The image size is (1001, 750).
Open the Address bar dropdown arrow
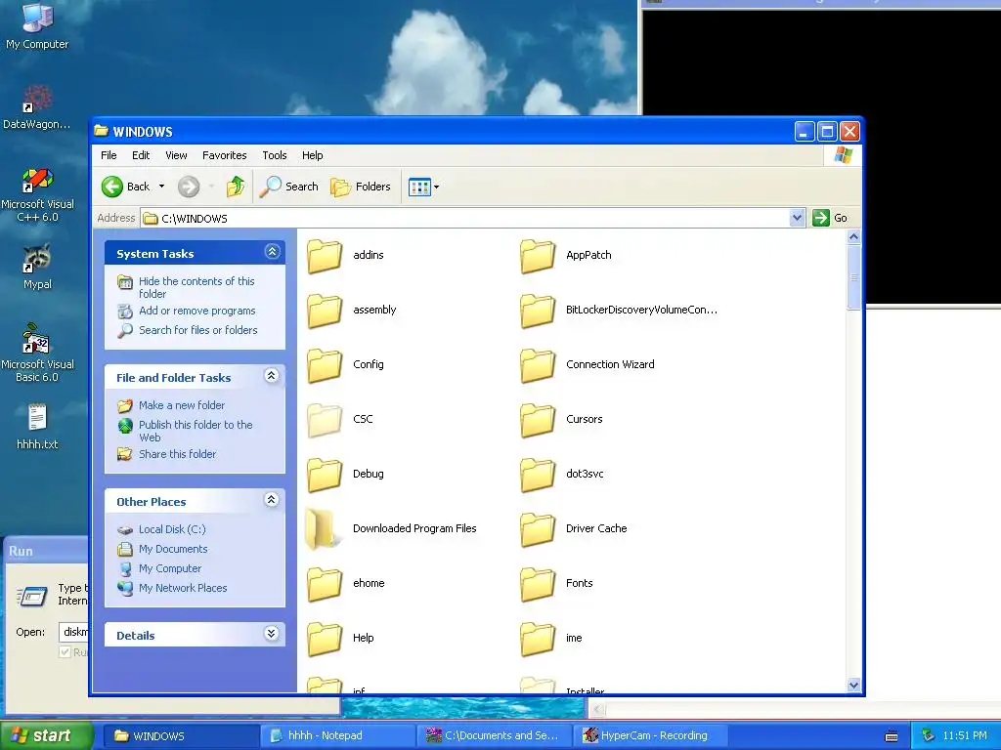tap(797, 218)
